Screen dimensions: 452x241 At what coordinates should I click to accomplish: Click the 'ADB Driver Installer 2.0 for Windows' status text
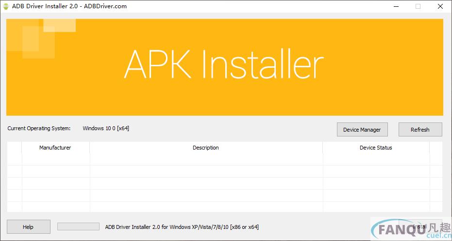click(x=182, y=227)
